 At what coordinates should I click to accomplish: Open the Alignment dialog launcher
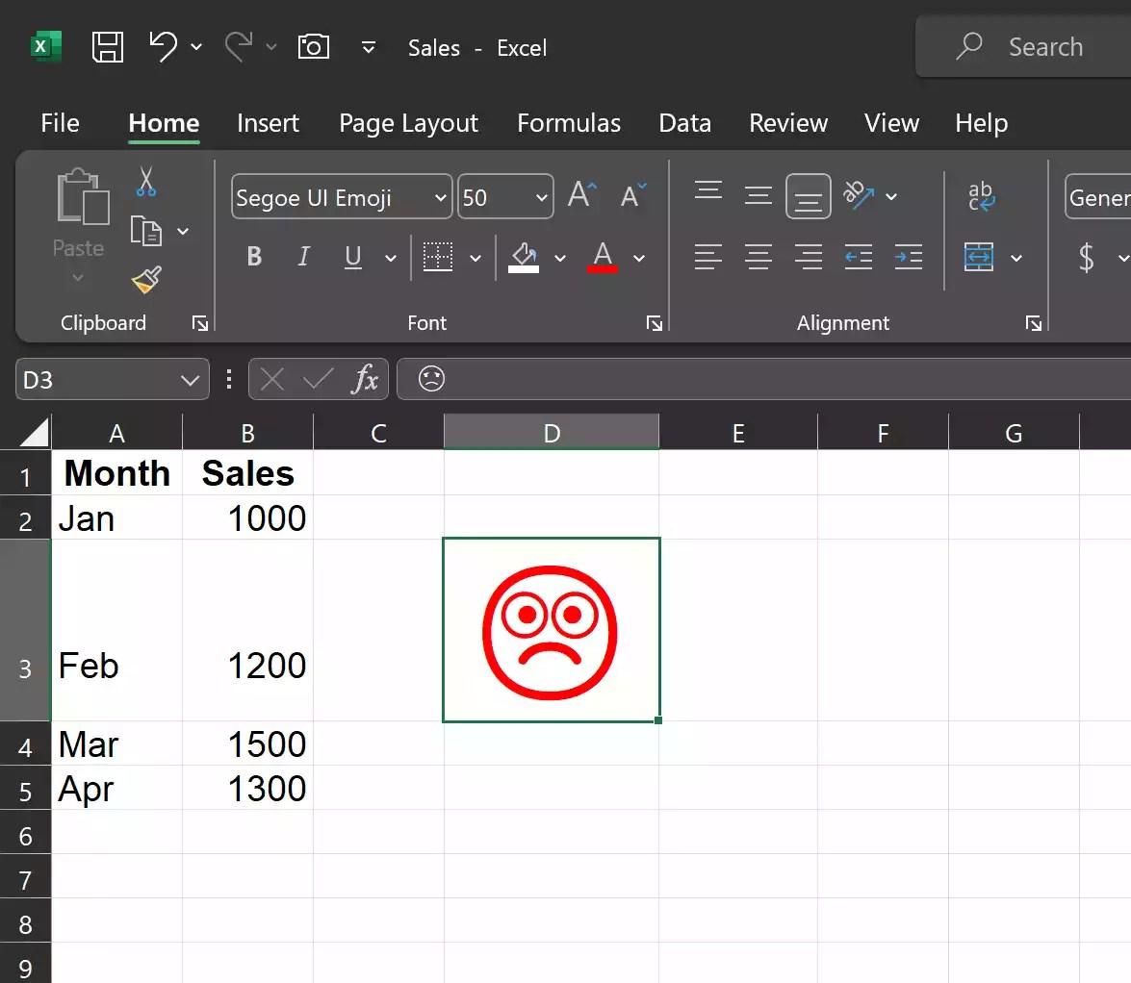coord(1033,323)
